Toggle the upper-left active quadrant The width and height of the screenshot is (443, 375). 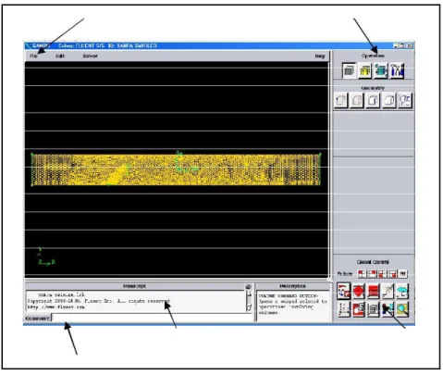click(x=362, y=274)
